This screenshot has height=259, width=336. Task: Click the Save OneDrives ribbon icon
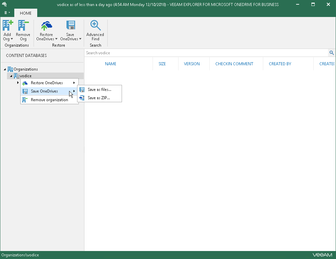coord(70,25)
